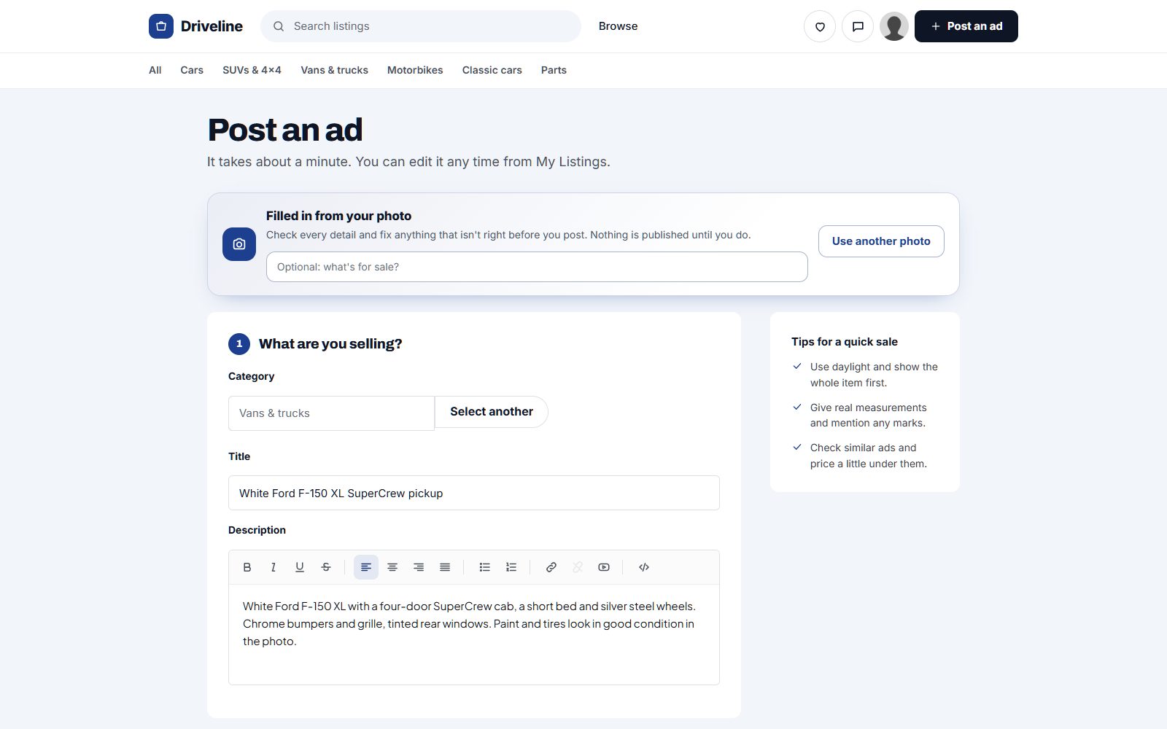
Task: Apply strikethrough formatting
Action: tap(326, 567)
